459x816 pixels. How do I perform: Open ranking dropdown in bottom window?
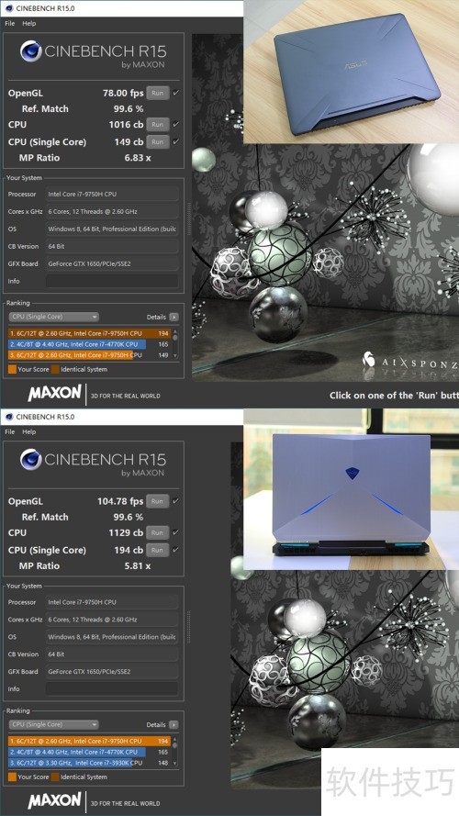tap(53, 724)
